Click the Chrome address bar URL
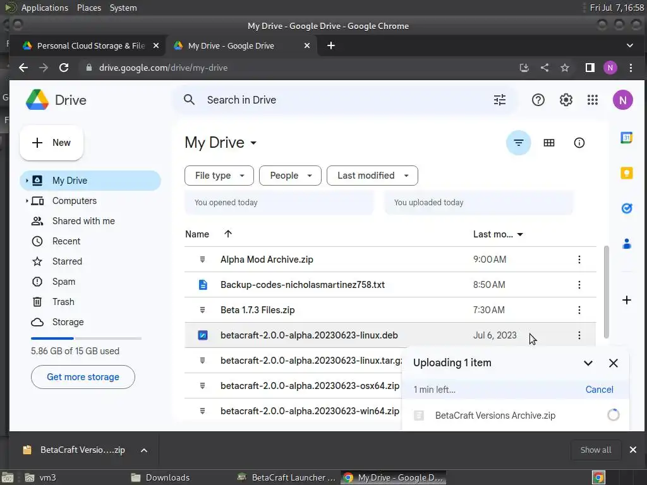 (x=163, y=68)
